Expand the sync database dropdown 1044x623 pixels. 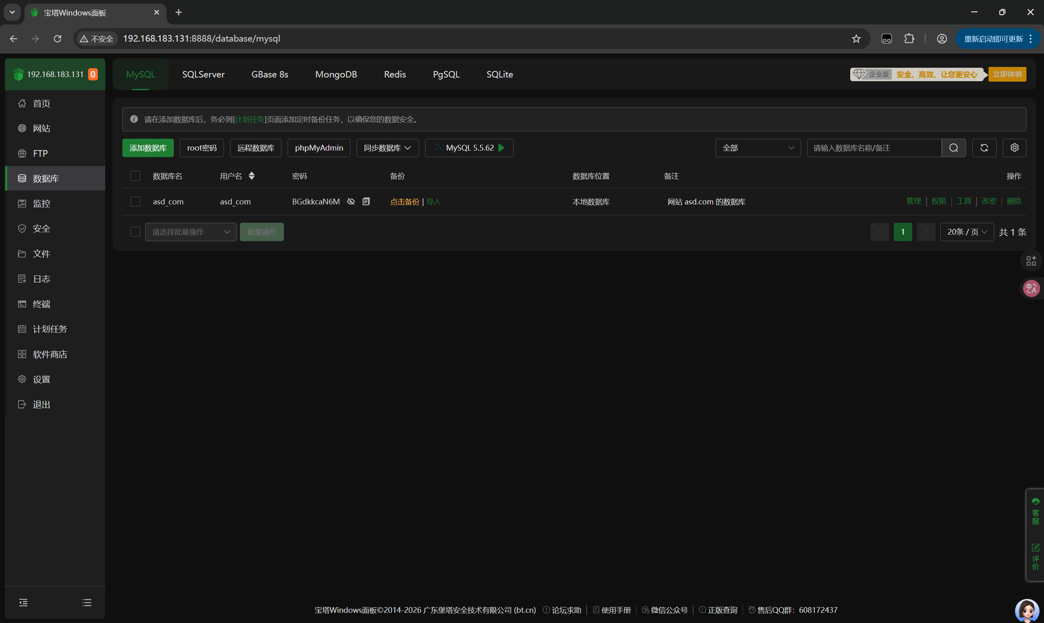tap(387, 148)
